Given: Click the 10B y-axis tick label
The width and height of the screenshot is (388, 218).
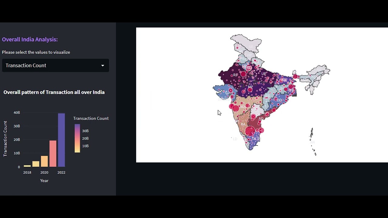Looking at the screenshot, I should pyautogui.click(x=17, y=153).
